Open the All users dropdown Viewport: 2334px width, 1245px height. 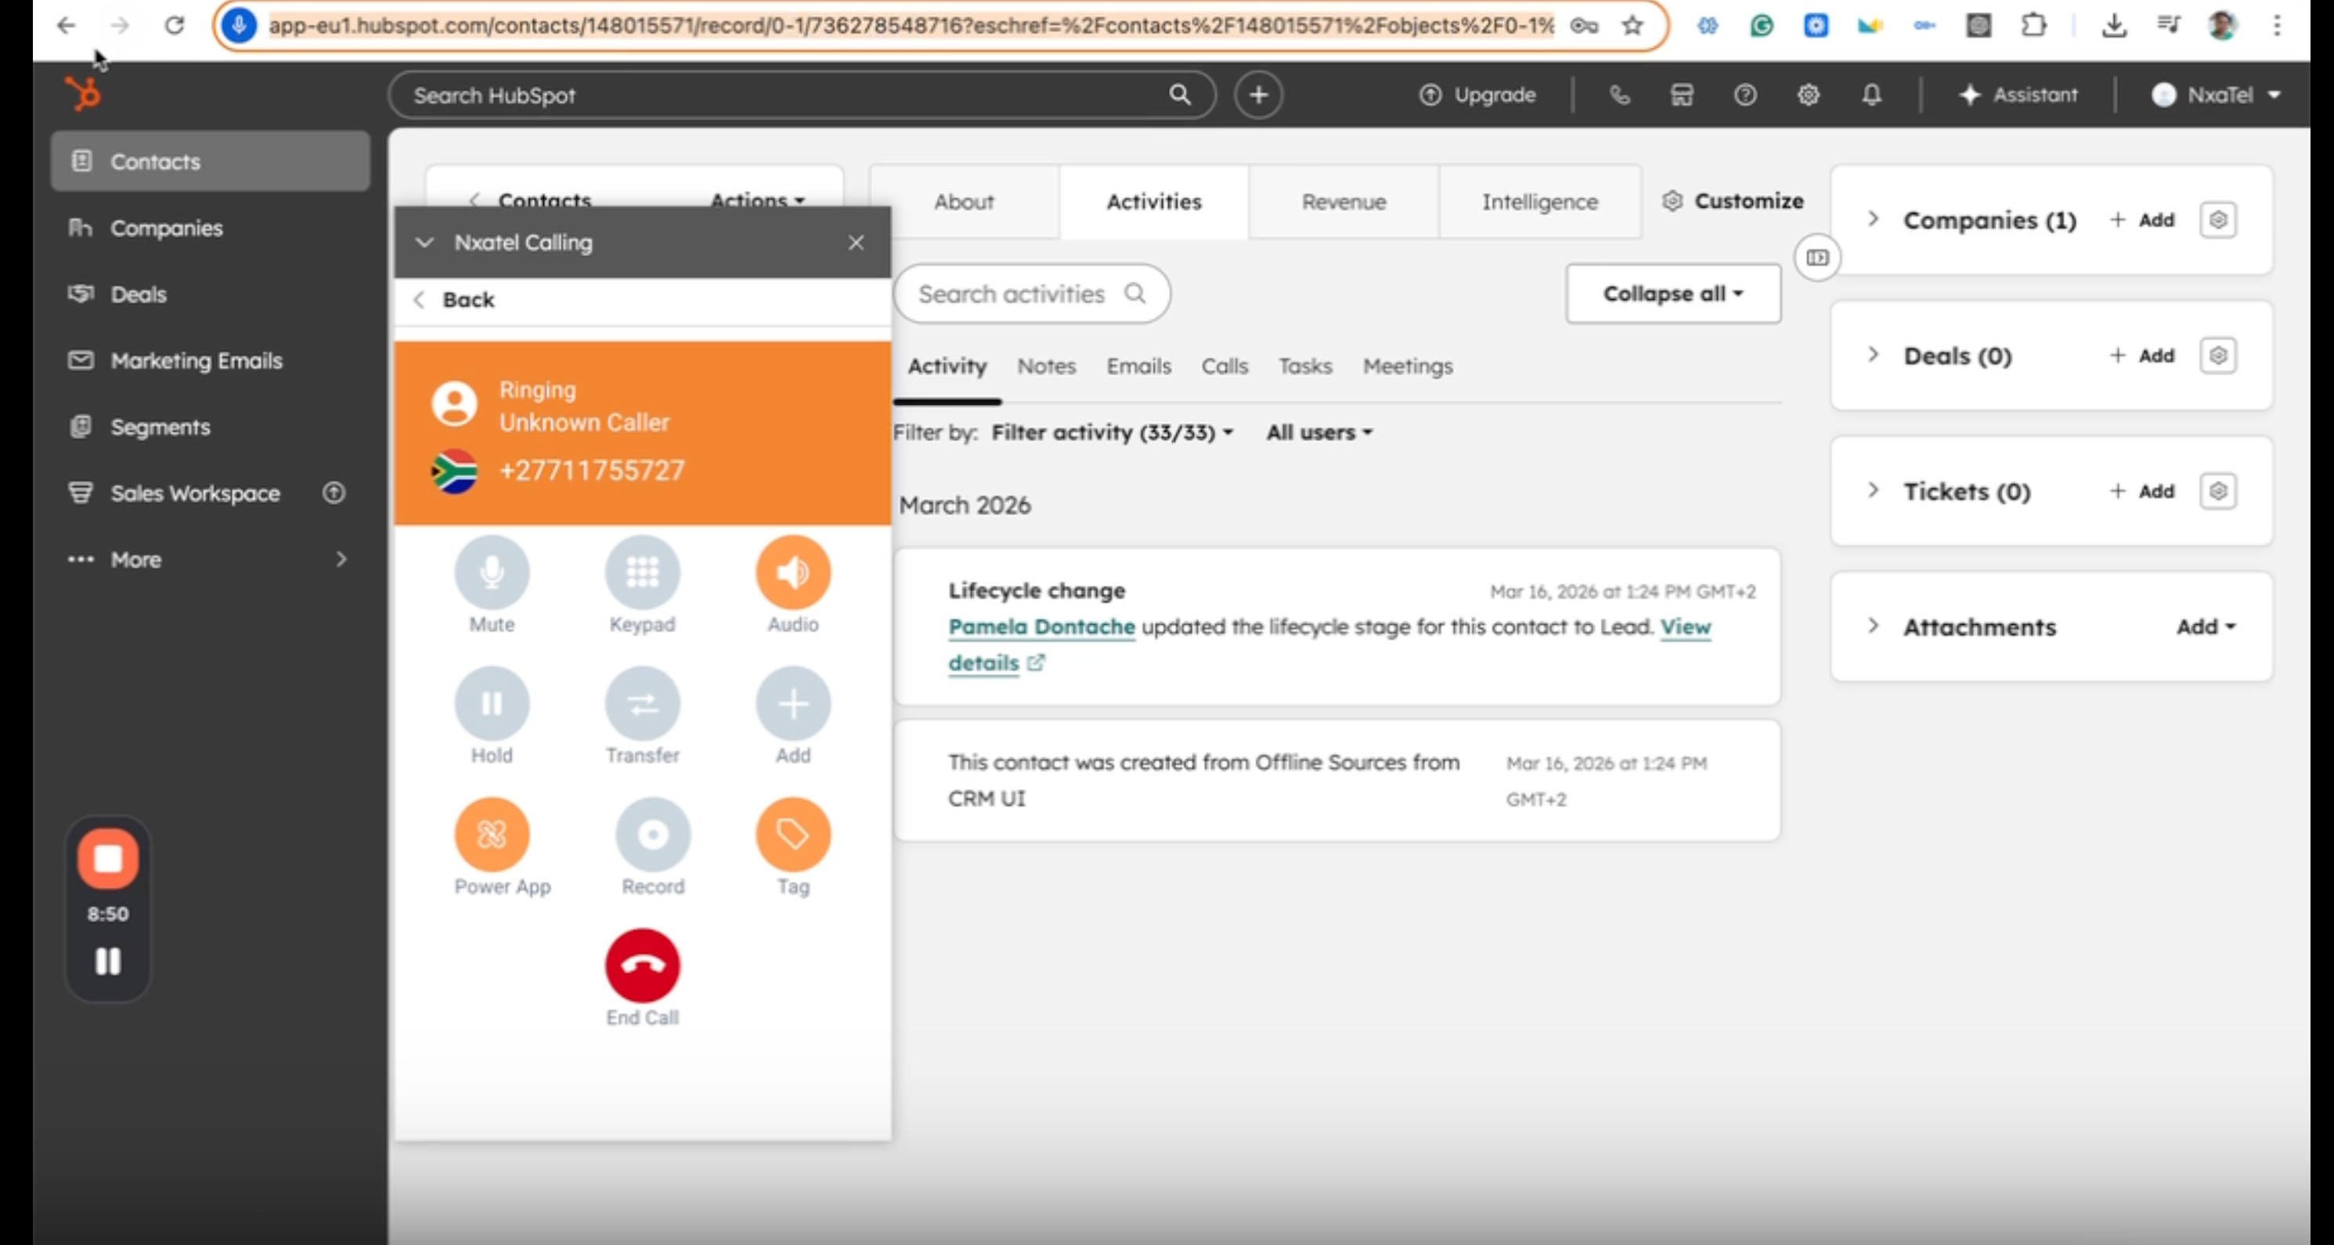point(1319,432)
